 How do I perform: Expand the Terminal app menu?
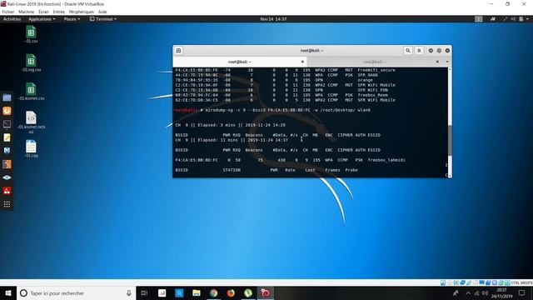(103, 19)
